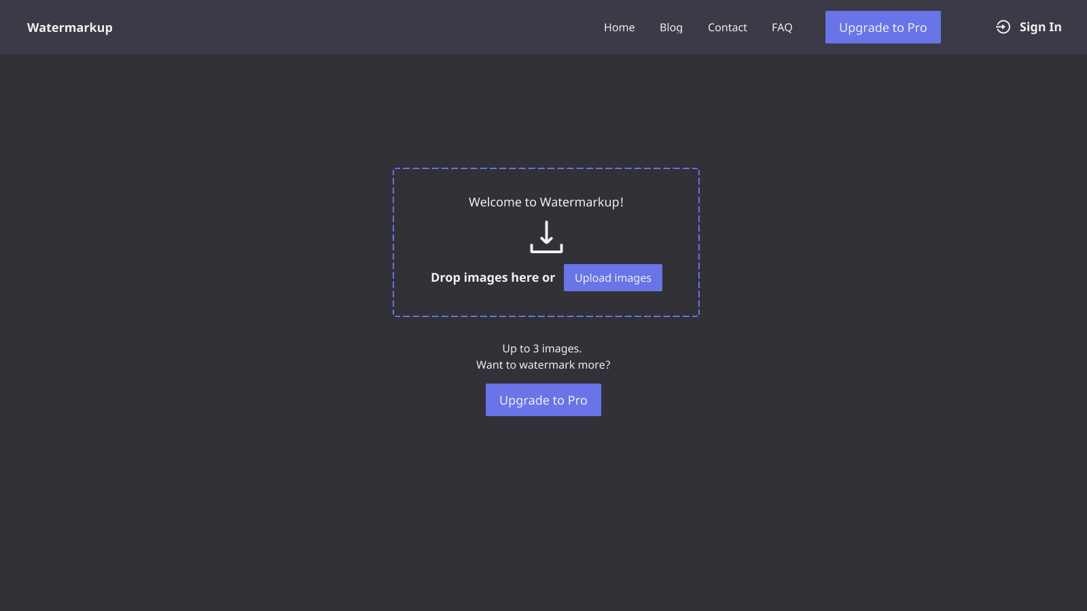Screen dimensions: 1087x611
Task: Click empty space left of the download icon
Action: coord(462,237)
